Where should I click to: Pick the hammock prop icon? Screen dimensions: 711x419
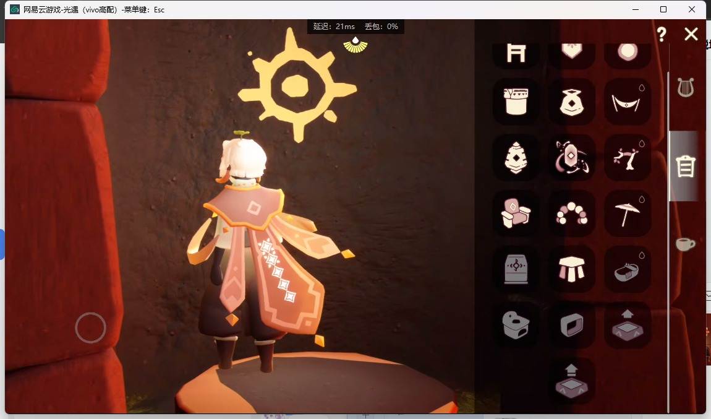tap(628, 102)
